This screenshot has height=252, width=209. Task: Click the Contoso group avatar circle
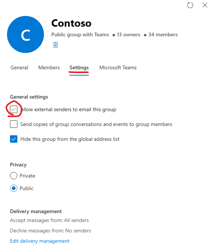[25, 34]
